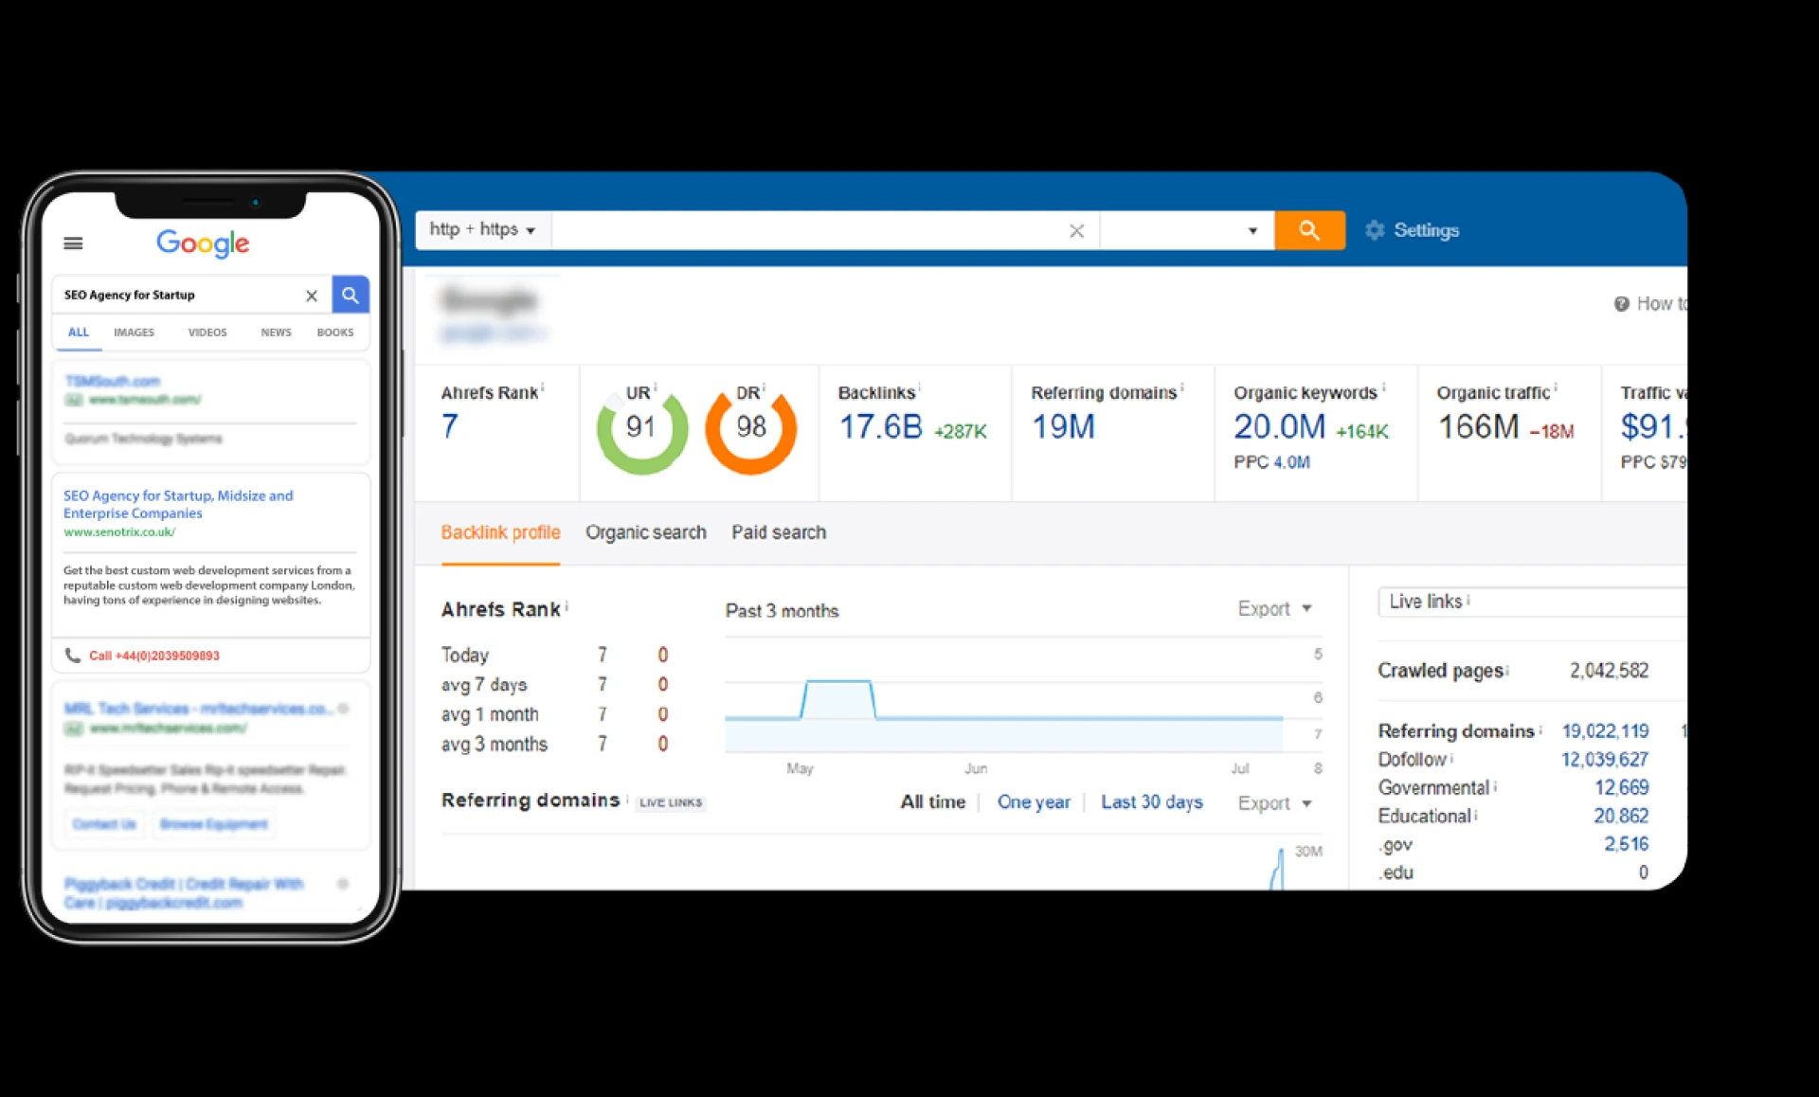This screenshot has height=1097, width=1819.
Task: Click the blue Google search icon on phone
Action: click(x=350, y=295)
